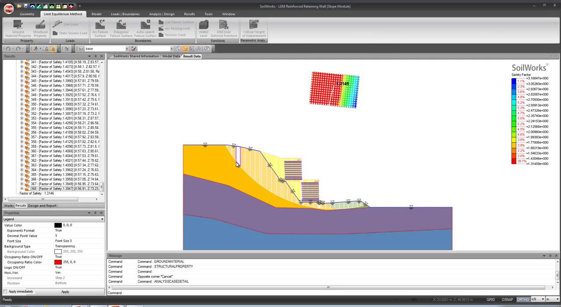561x307 pixels.
Task: Select Cut Failure Surface tool
Action: 176,22
